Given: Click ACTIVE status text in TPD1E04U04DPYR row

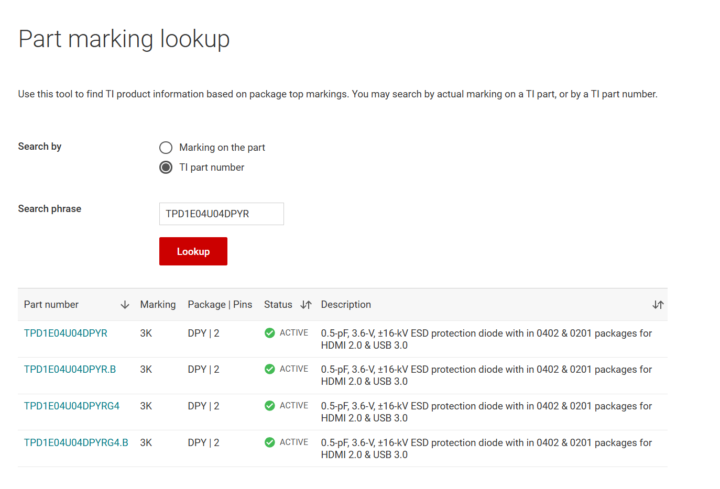Looking at the screenshot, I should point(294,333).
